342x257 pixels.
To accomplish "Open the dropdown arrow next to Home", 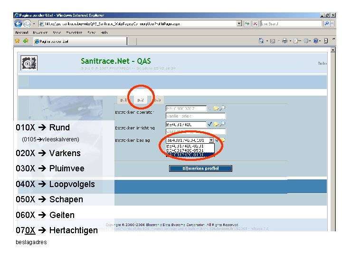I will tap(267, 41).
